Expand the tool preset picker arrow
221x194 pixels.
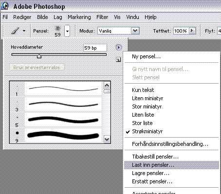[24, 31]
